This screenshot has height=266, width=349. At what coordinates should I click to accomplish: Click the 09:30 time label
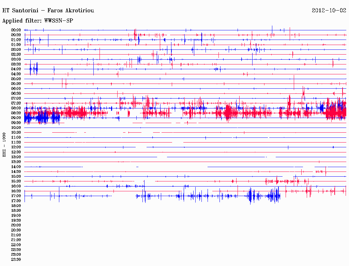(x=16, y=123)
